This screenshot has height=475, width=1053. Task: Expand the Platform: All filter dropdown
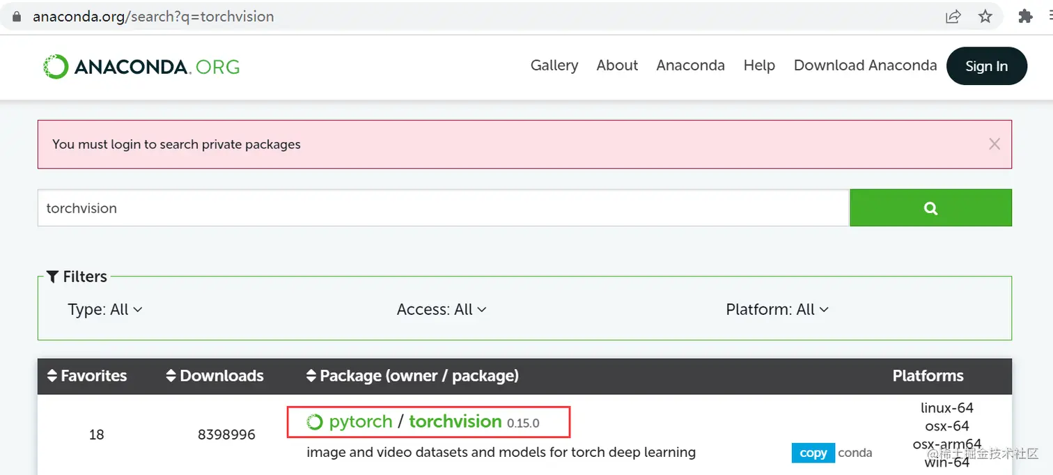point(777,309)
